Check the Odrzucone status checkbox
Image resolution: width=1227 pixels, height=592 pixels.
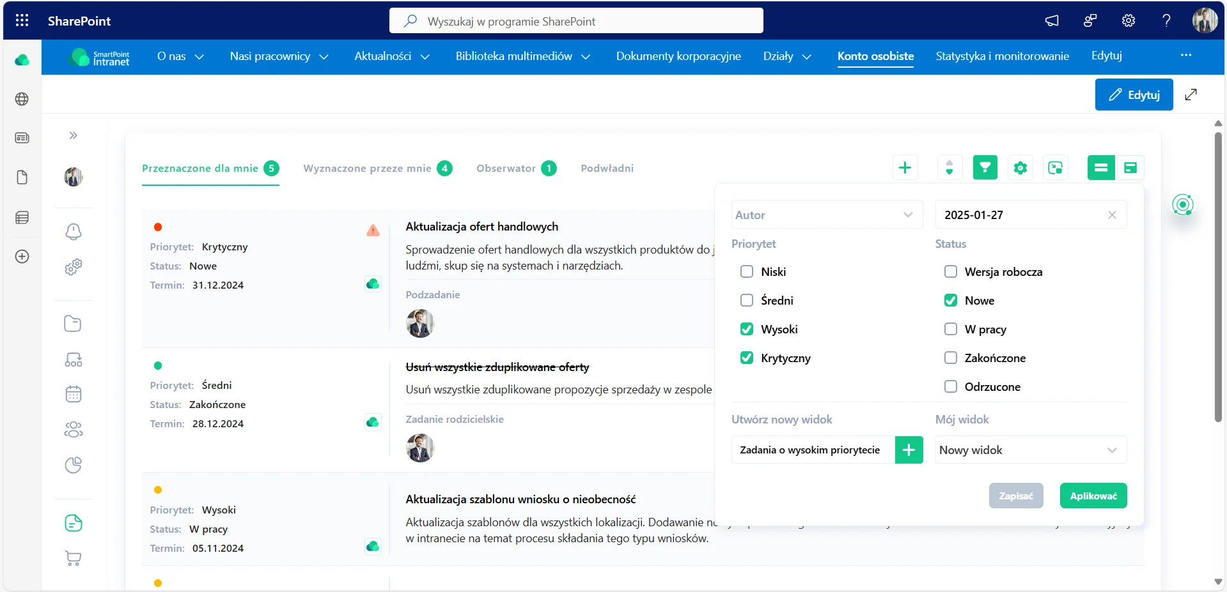click(951, 386)
